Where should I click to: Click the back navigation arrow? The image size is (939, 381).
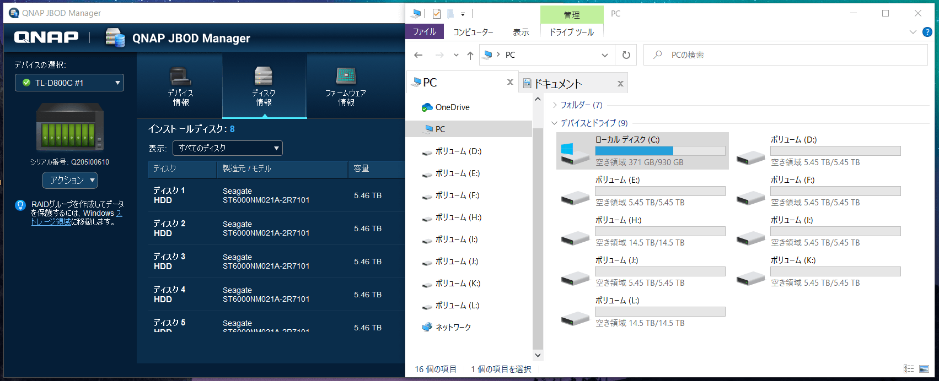click(418, 55)
